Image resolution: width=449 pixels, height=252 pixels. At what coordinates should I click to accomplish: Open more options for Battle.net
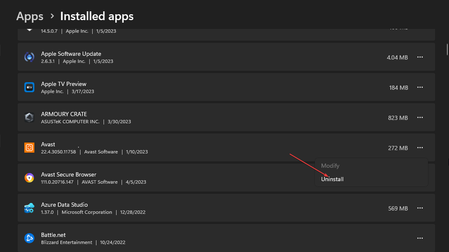(420, 238)
